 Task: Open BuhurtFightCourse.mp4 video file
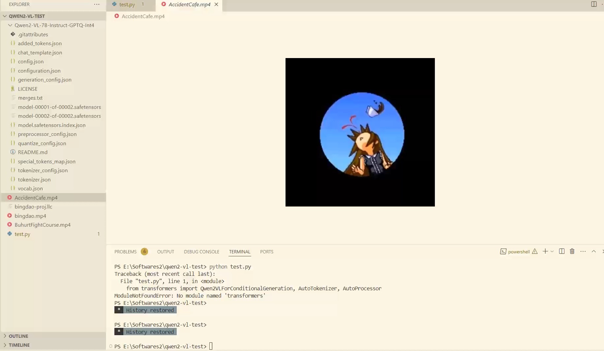43,225
